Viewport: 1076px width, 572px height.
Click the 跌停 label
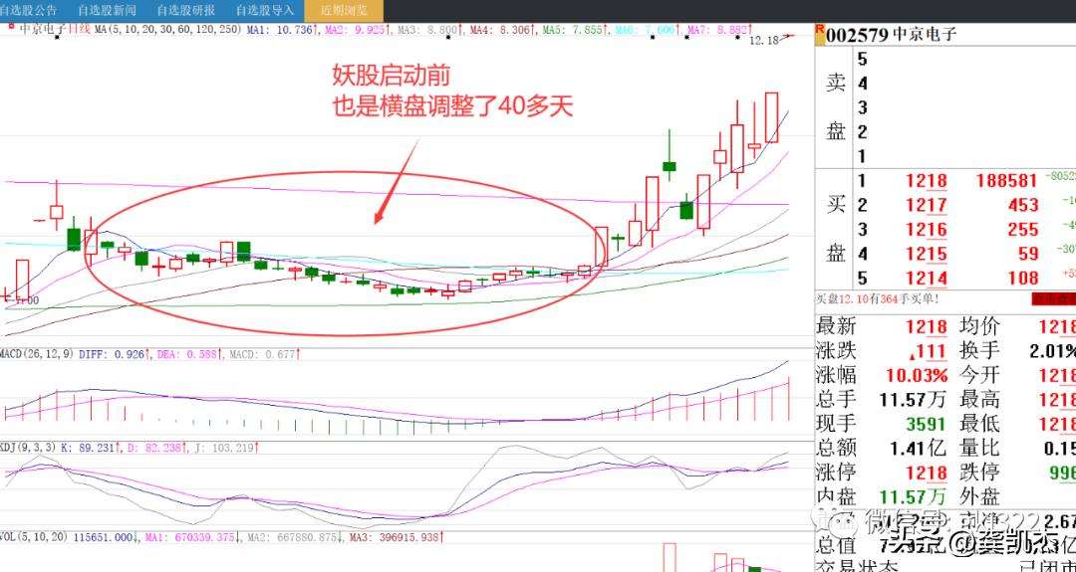pos(979,472)
